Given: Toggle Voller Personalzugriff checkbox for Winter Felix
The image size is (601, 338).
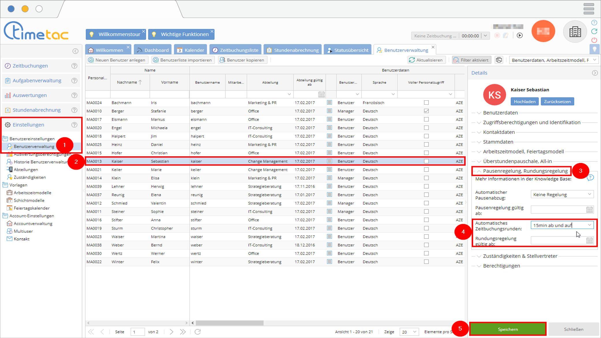Looking at the screenshot, I should click(x=426, y=262).
